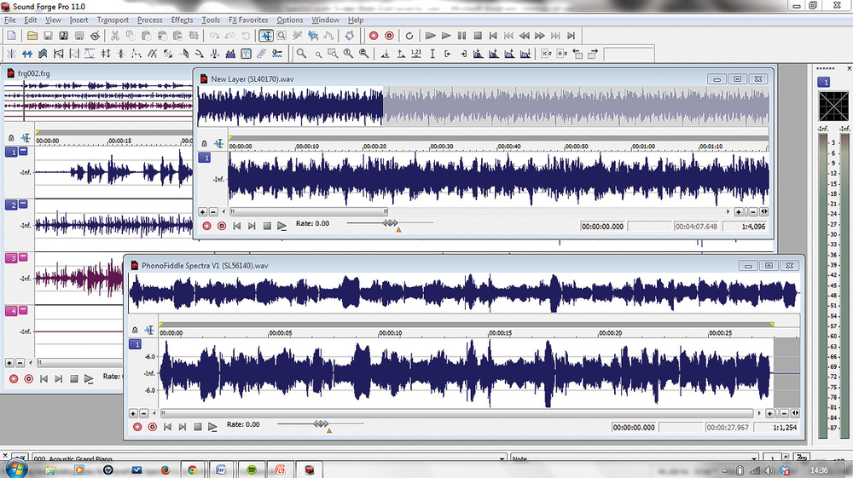Toggle the lock icon in PhonoFiddle Spectra window

click(x=135, y=330)
